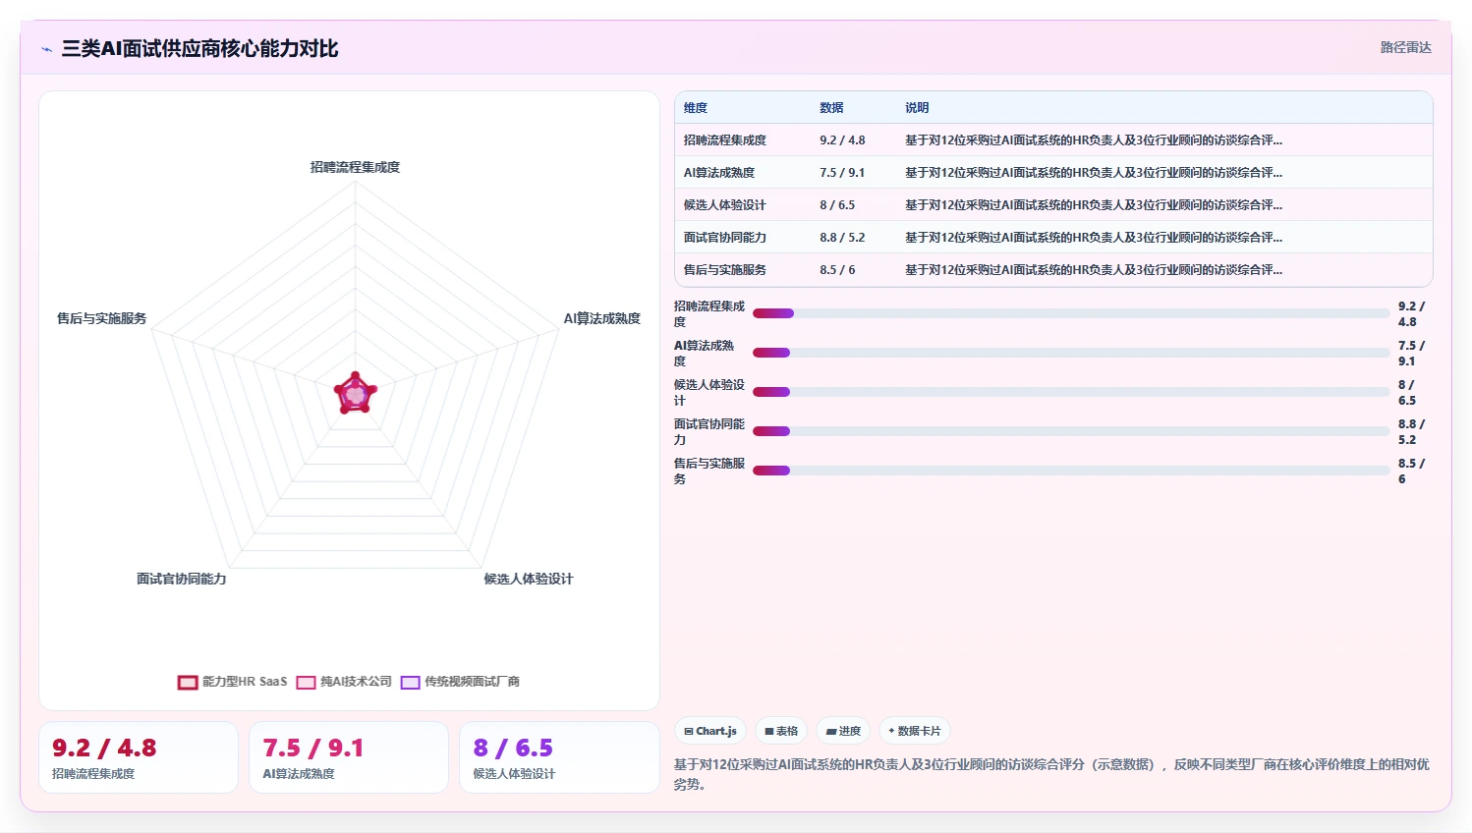Click the 招聘流程集成度 progress bar
Image resolution: width=1472 pixels, height=833 pixels.
pos(1071,313)
